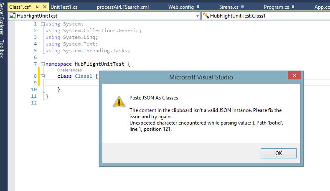This screenshot has width=330, height=191.
Task: Activate the Class1.cs* tab
Action: coord(20,7)
